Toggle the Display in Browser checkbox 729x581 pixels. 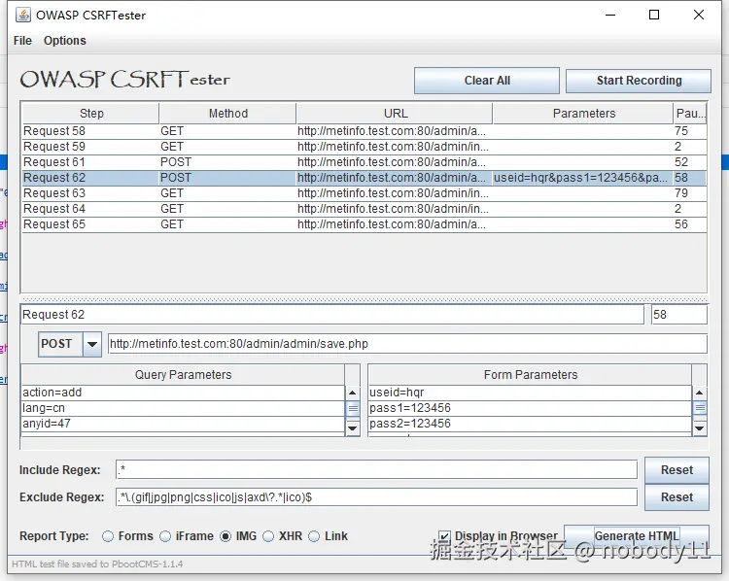(x=444, y=536)
